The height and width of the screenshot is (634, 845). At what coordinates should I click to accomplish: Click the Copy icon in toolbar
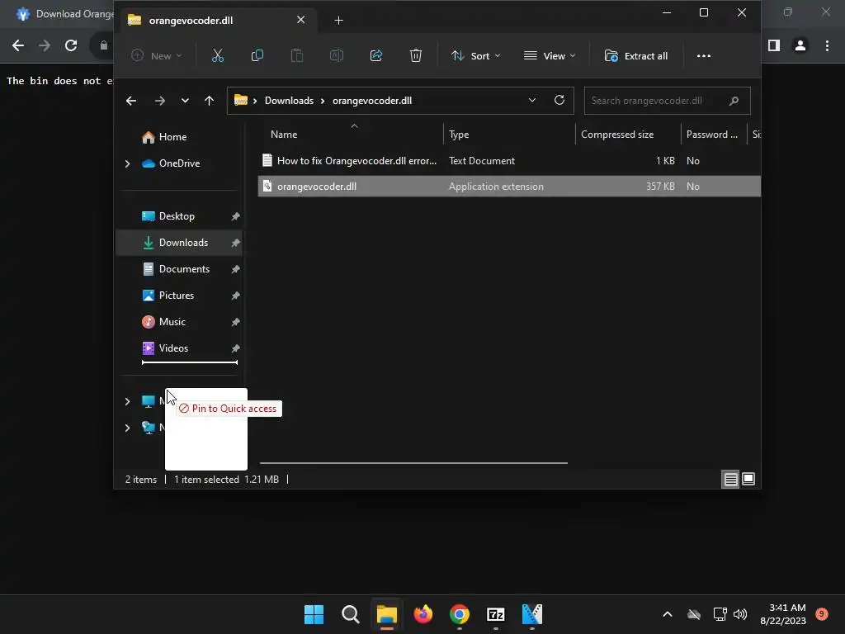pyautogui.click(x=257, y=55)
